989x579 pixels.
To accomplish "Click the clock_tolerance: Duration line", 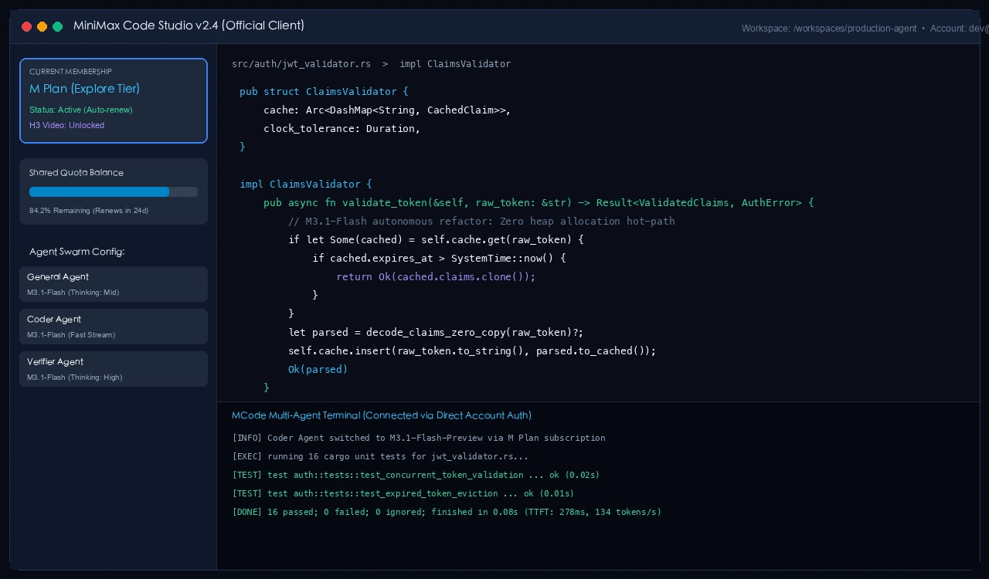I will 342,129.
